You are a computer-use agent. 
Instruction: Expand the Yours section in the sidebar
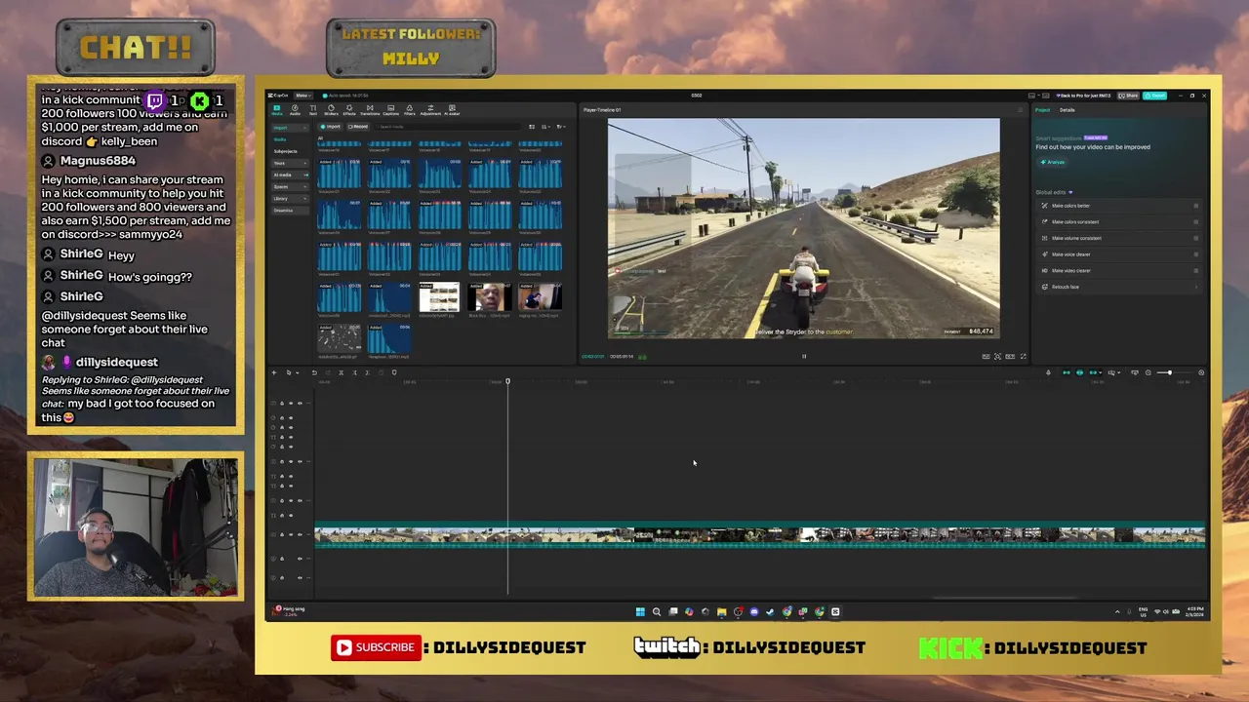[290, 163]
